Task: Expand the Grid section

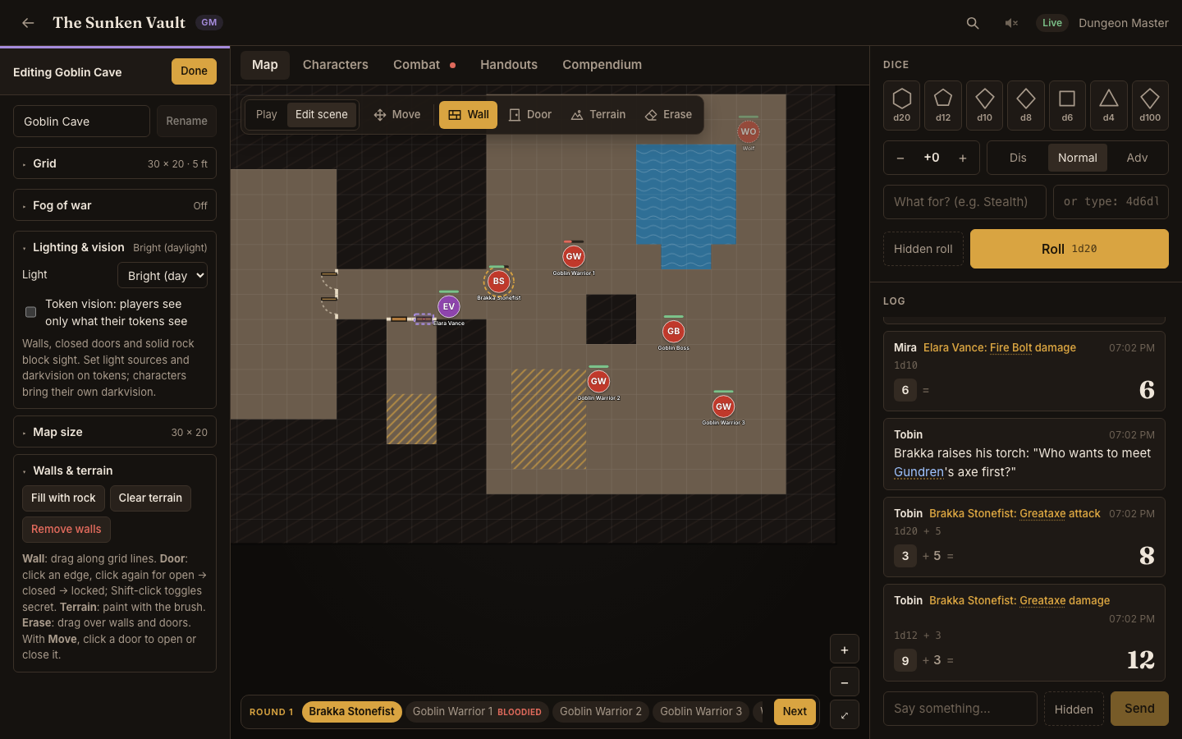Action: coord(115,163)
